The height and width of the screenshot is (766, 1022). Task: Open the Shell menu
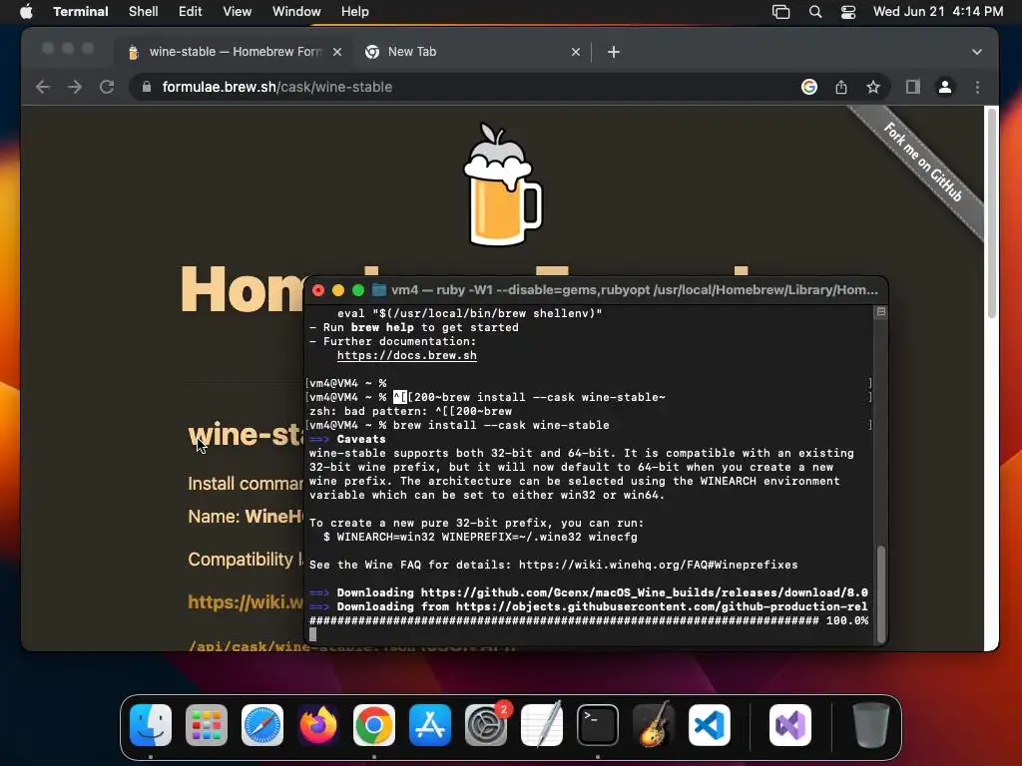click(144, 12)
